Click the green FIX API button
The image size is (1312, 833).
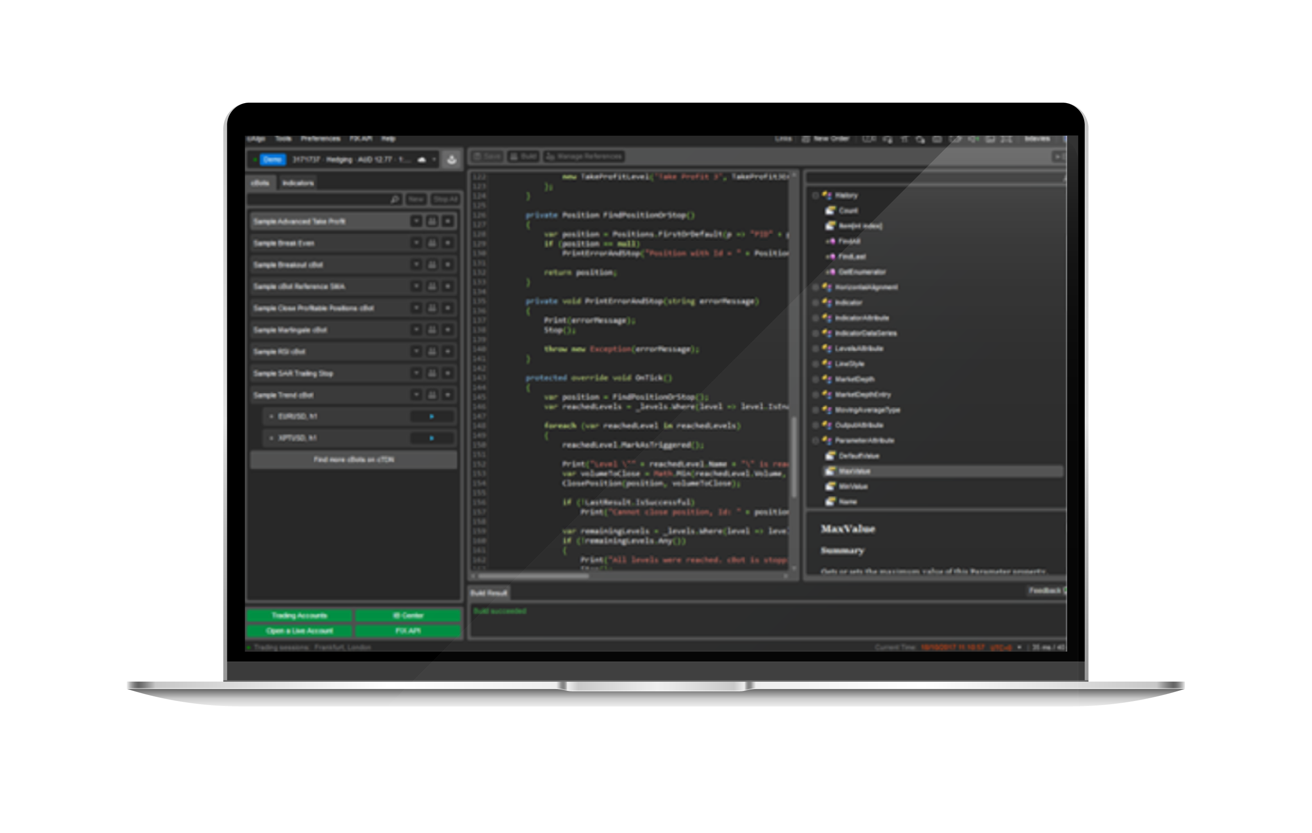click(x=408, y=631)
